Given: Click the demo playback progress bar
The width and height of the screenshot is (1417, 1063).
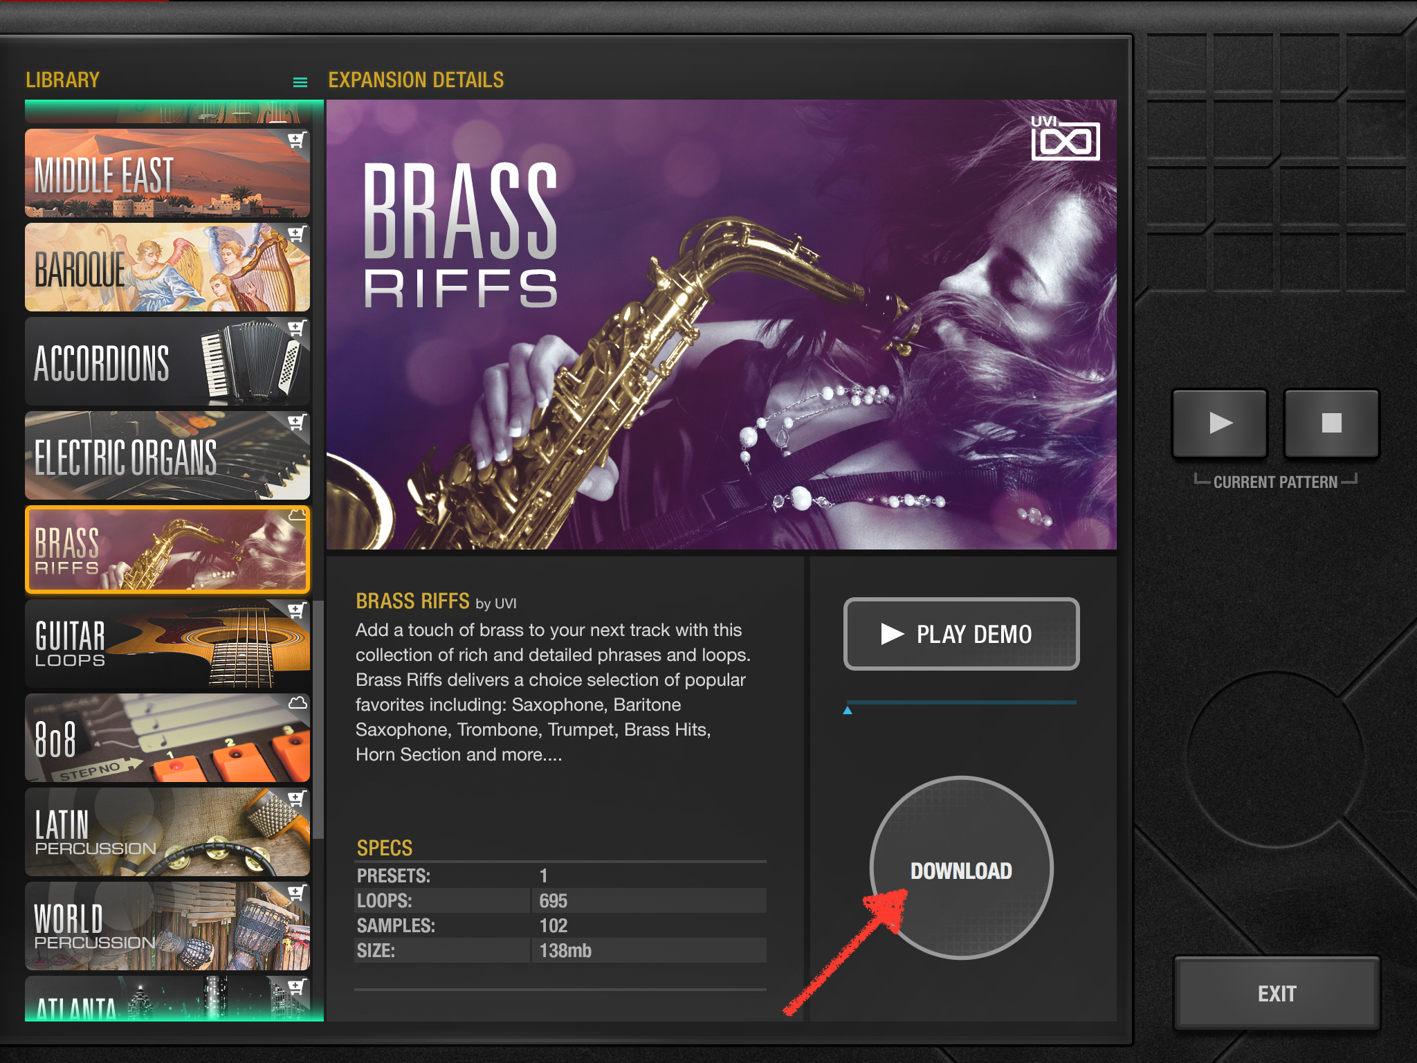Looking at the screenshot, I should coord(961,702).
